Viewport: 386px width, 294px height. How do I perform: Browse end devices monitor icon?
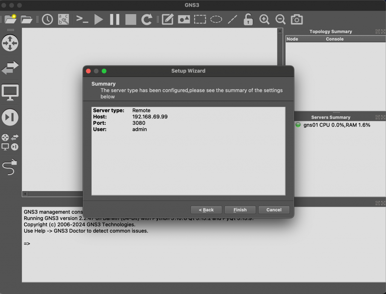pos(10,92)
